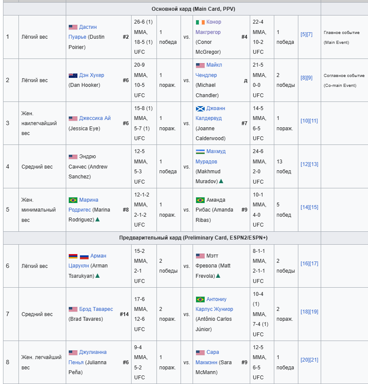Open the Джулианна Пенья fighter link

point(87,357)
